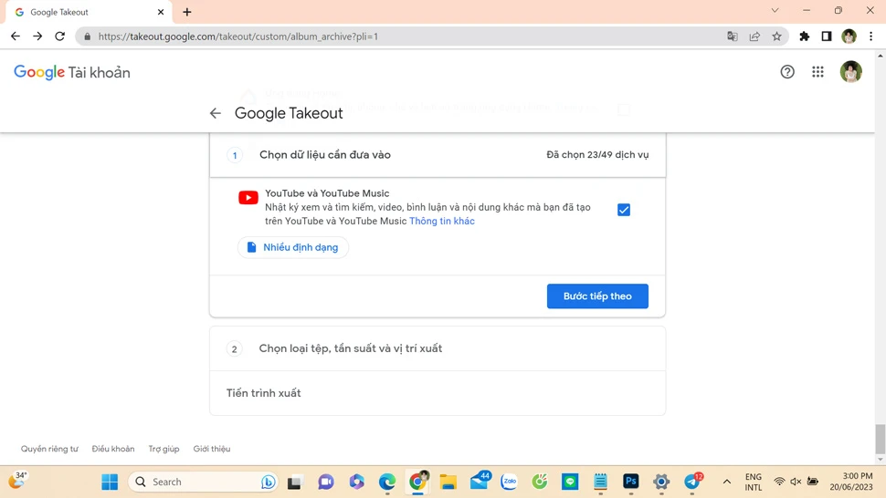Click the Google Account profile picture
Viewport: 886px width, 498px height.
(x=850, y=72)
